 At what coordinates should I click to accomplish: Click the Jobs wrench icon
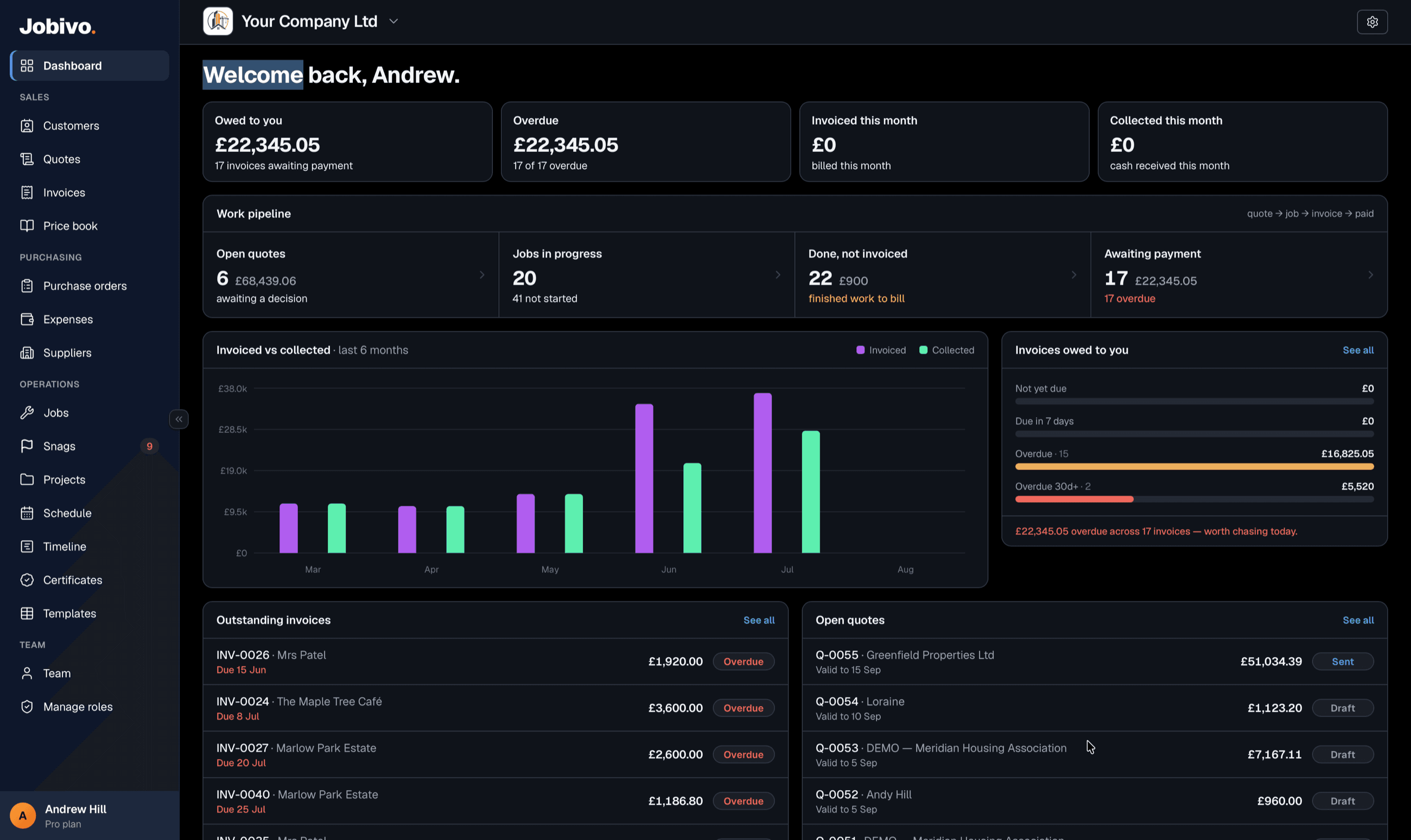[x=27, y=413]
